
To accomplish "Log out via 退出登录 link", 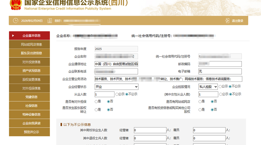I will tap(238, 21).
